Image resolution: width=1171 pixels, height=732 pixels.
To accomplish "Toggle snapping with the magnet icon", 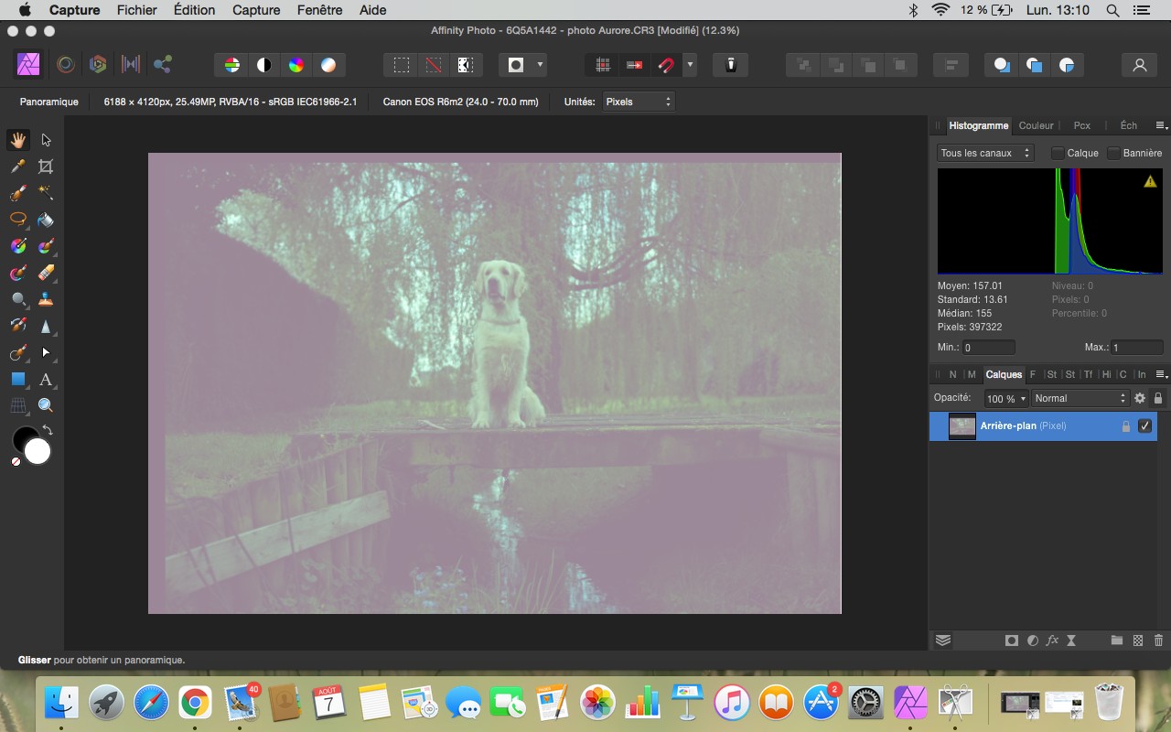I will click(667, 65).
